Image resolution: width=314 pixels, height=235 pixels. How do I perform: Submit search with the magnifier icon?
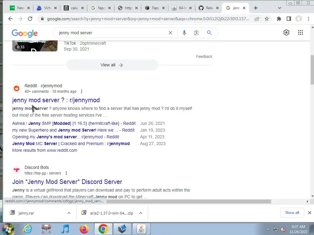[209, 32]
